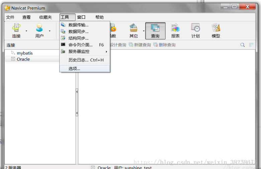Click the 服务器监控 menu item icon
This screenshot has height=169, width=261.
click(63, 51)
